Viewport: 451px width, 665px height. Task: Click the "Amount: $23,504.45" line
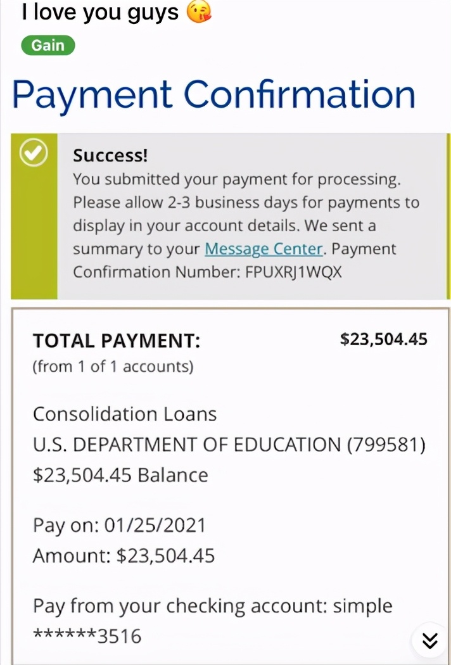click(124, 556)
